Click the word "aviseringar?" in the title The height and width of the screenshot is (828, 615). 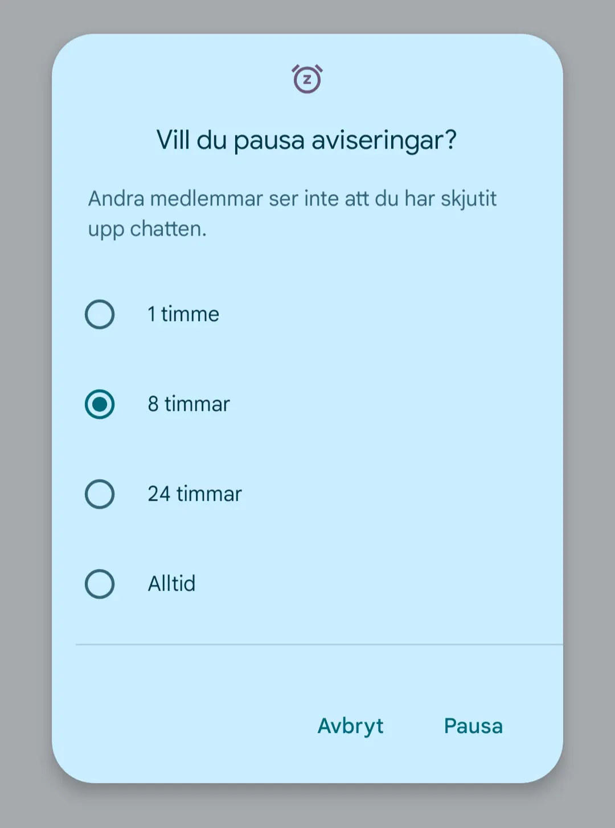pos(384,140)
